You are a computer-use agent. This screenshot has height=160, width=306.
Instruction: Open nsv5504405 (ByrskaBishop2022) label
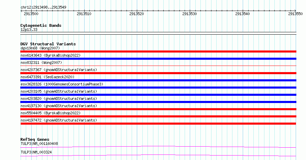click(x=51, y=113)
